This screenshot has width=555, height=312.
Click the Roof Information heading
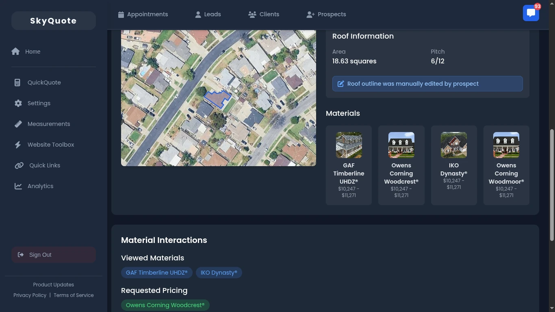tap(363, 36)
